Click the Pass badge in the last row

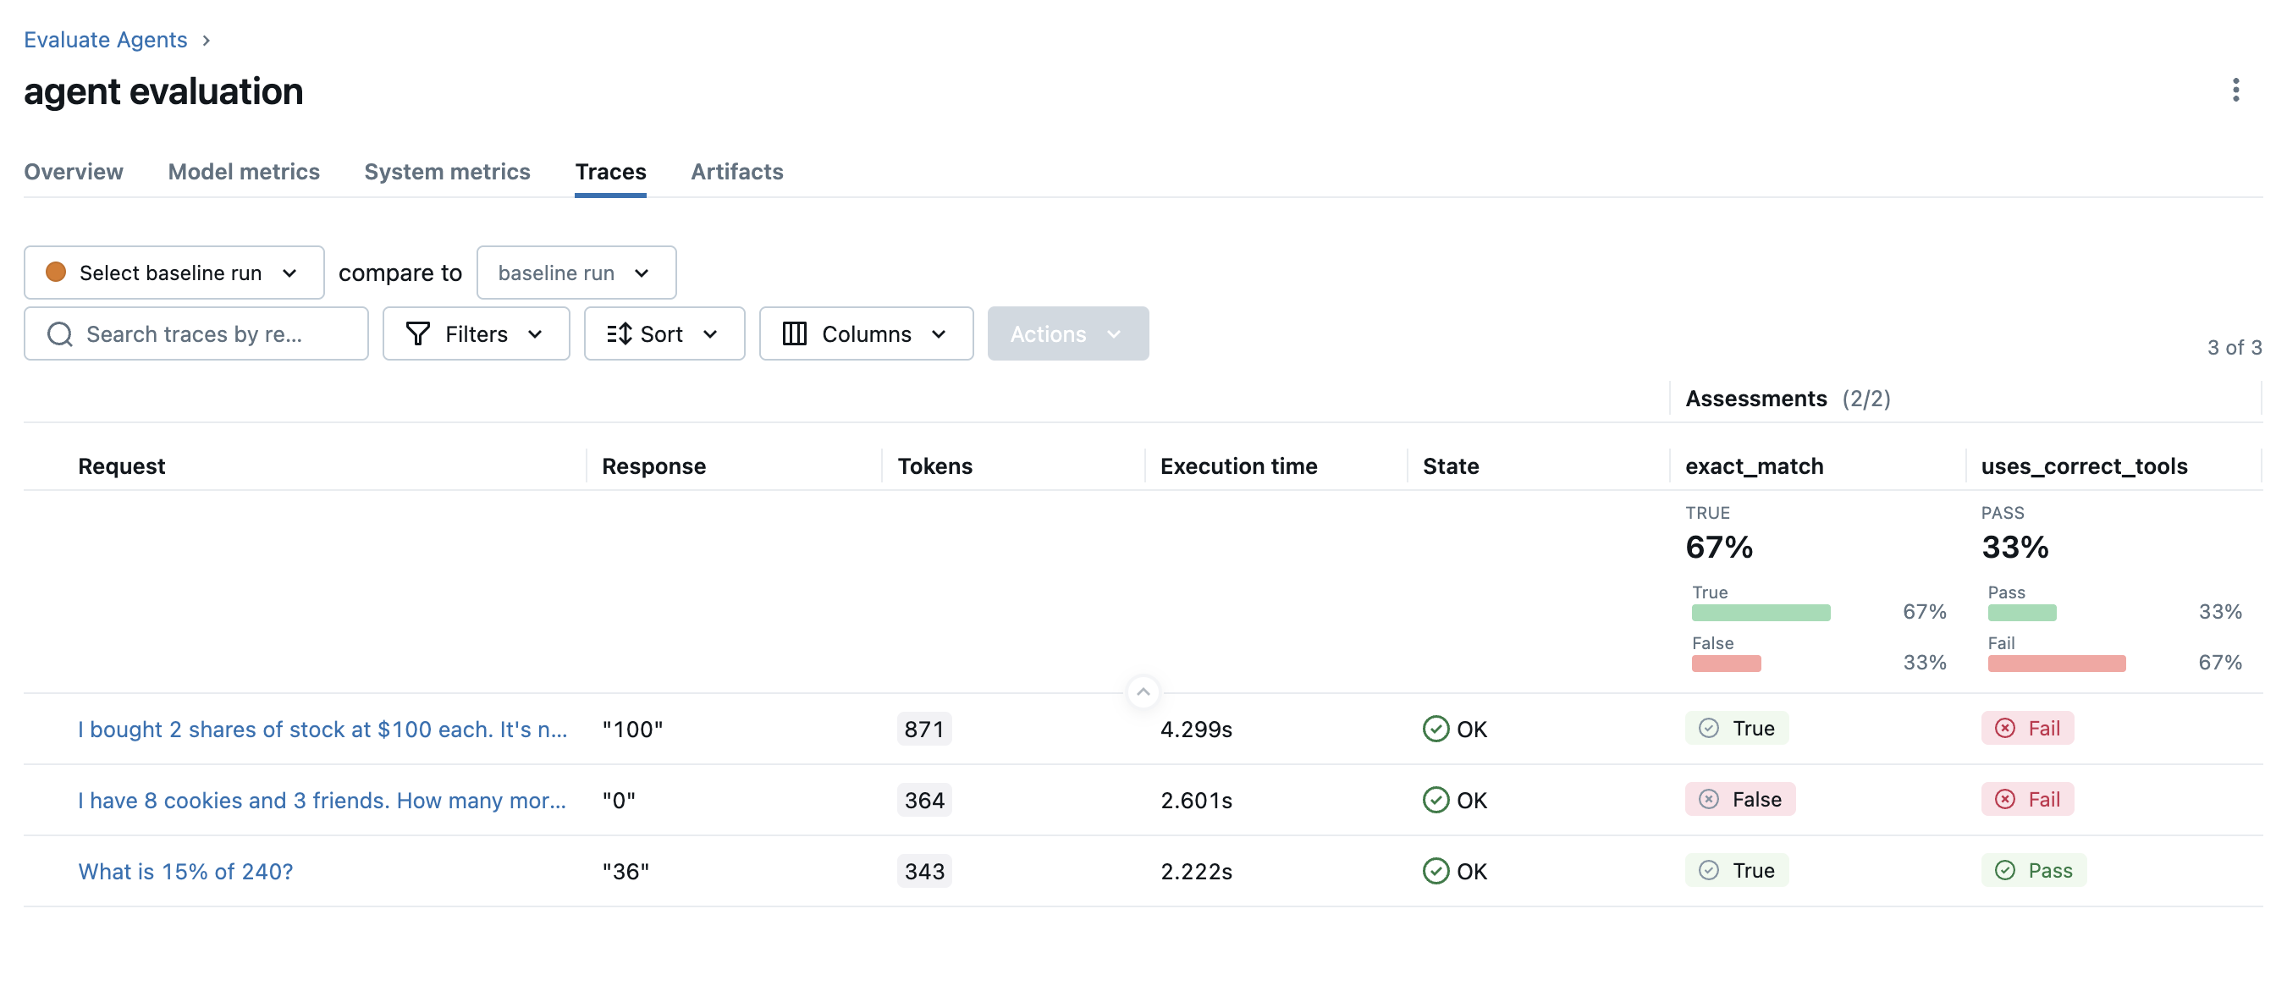tap(2033, 871)
